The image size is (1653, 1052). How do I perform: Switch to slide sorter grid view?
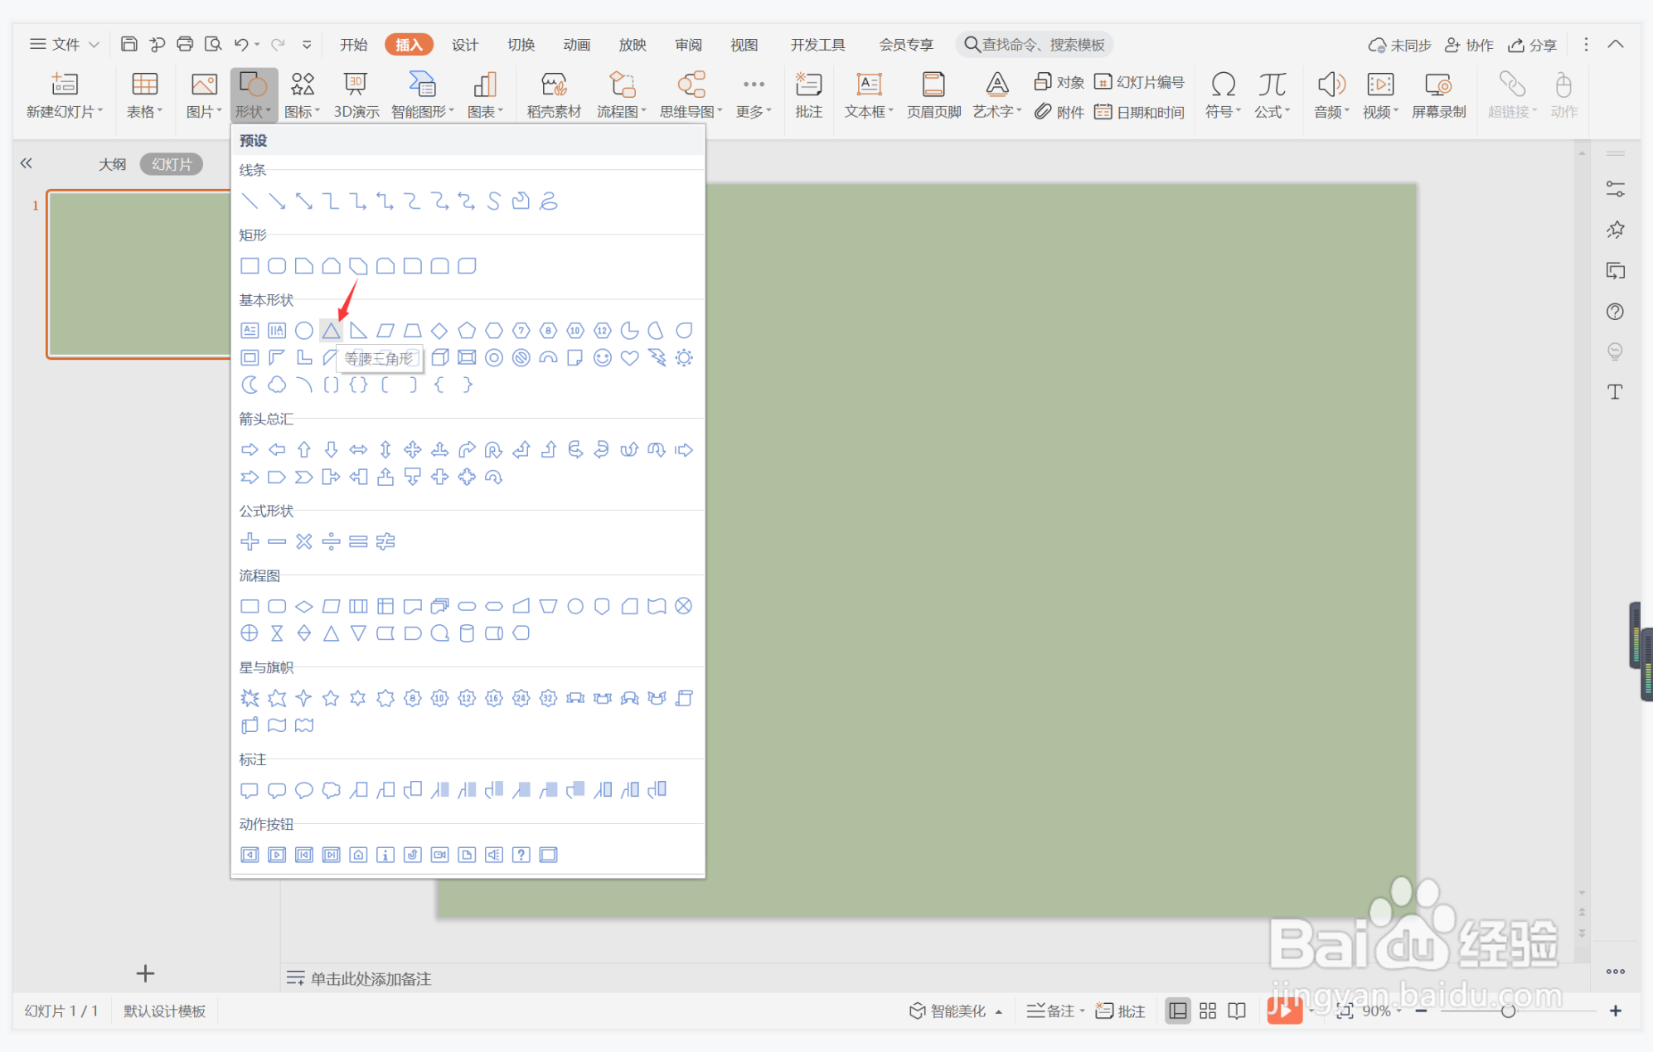[1207, 1011]
